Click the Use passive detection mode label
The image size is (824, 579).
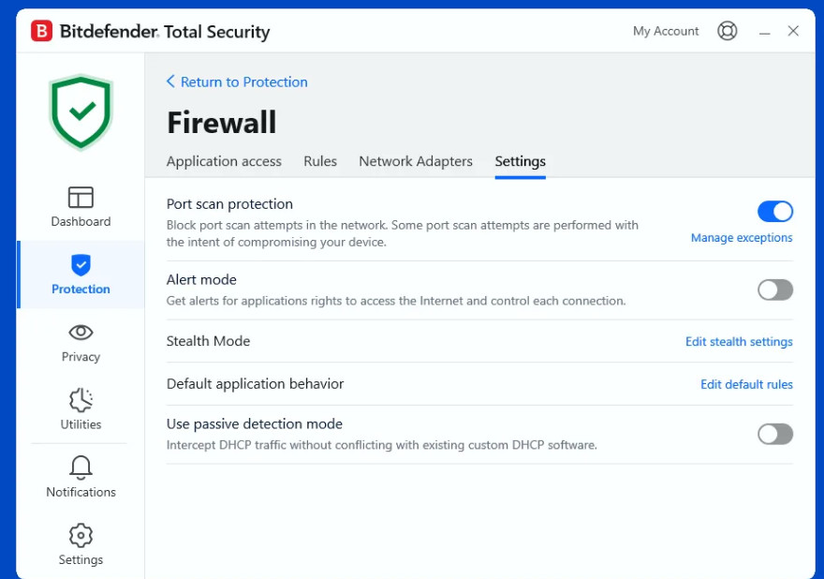[x=255, y=423]
